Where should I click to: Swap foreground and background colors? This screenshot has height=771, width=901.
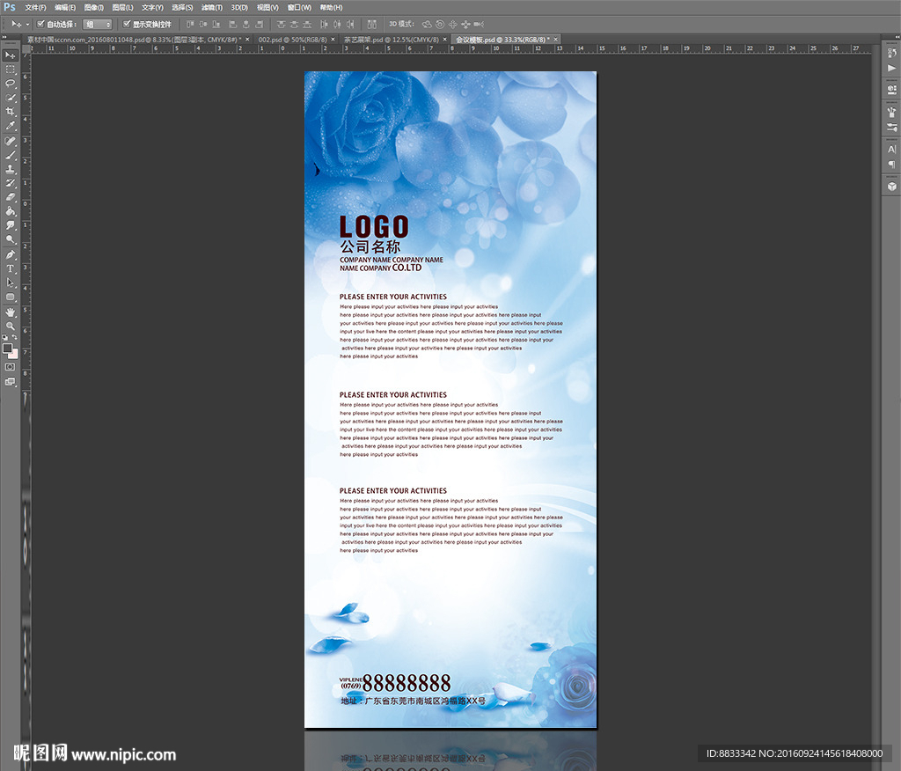tap(14, 337)
